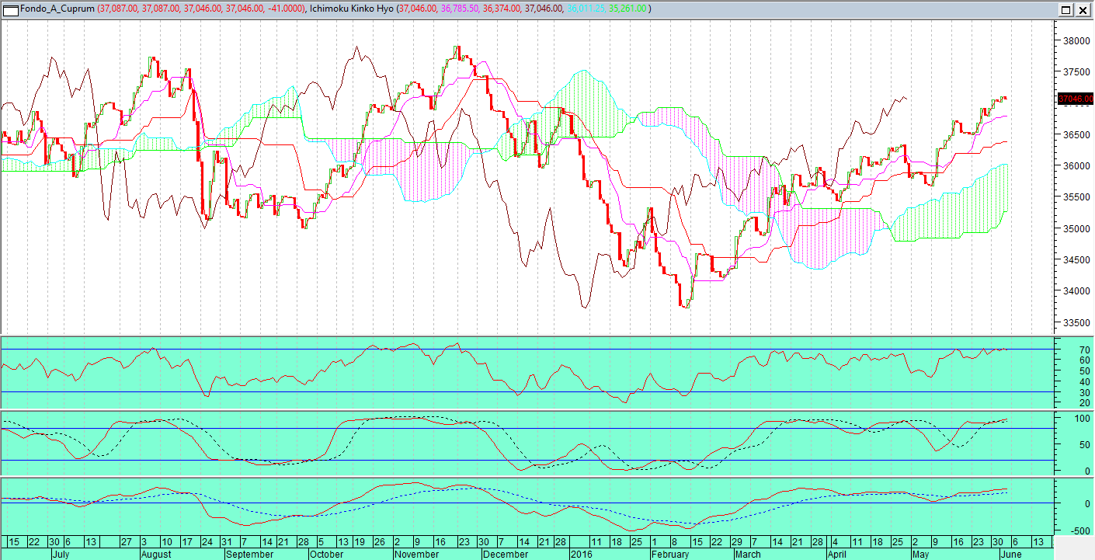This screenshot has width=1095, height=560.
Task: Click the May month label on time axis
Action: point(920,555)
